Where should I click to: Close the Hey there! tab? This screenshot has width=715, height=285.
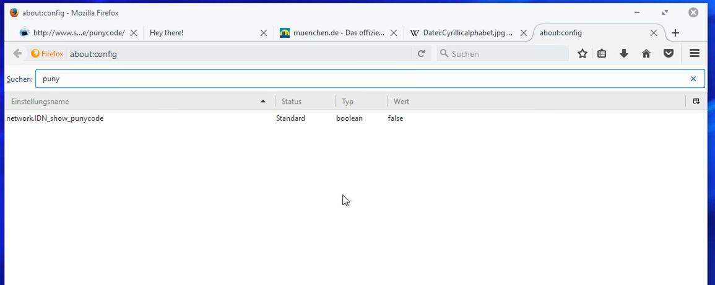tap(264, 33)
